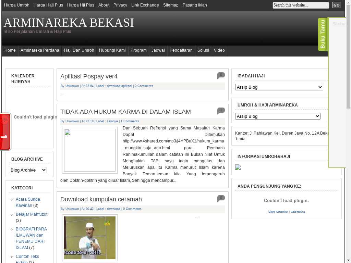Open the Pendaftaran menu item
Image resolution: width=351 pixels, height=263 pixels.
(181, 50)
